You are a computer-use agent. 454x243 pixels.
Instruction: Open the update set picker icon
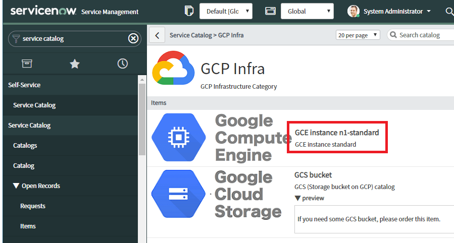189,11
